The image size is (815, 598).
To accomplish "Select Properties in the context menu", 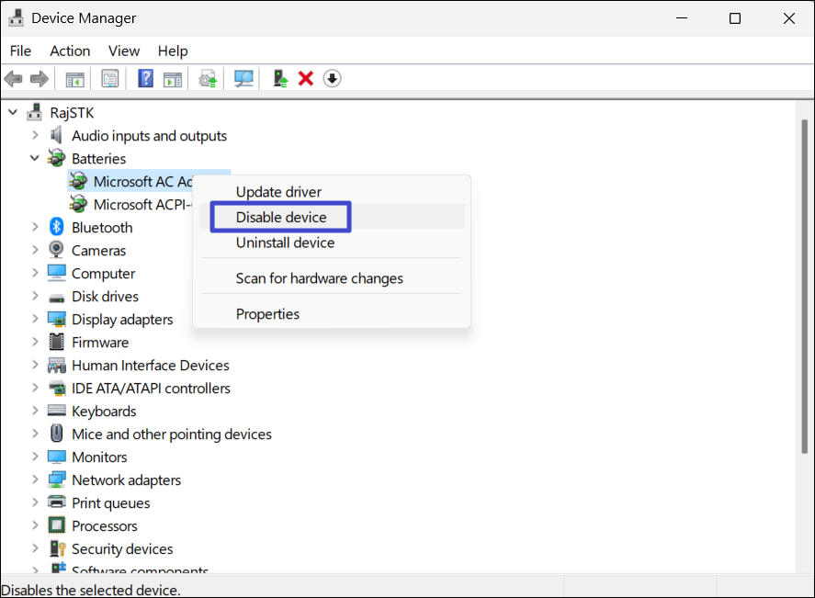I will pos(267,314).
